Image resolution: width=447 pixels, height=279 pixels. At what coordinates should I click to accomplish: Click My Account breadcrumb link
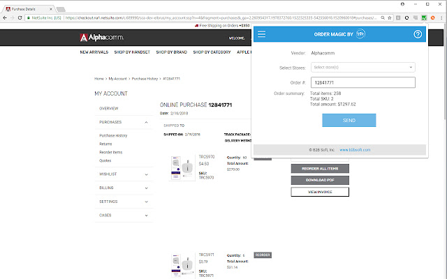coord(117,79)
